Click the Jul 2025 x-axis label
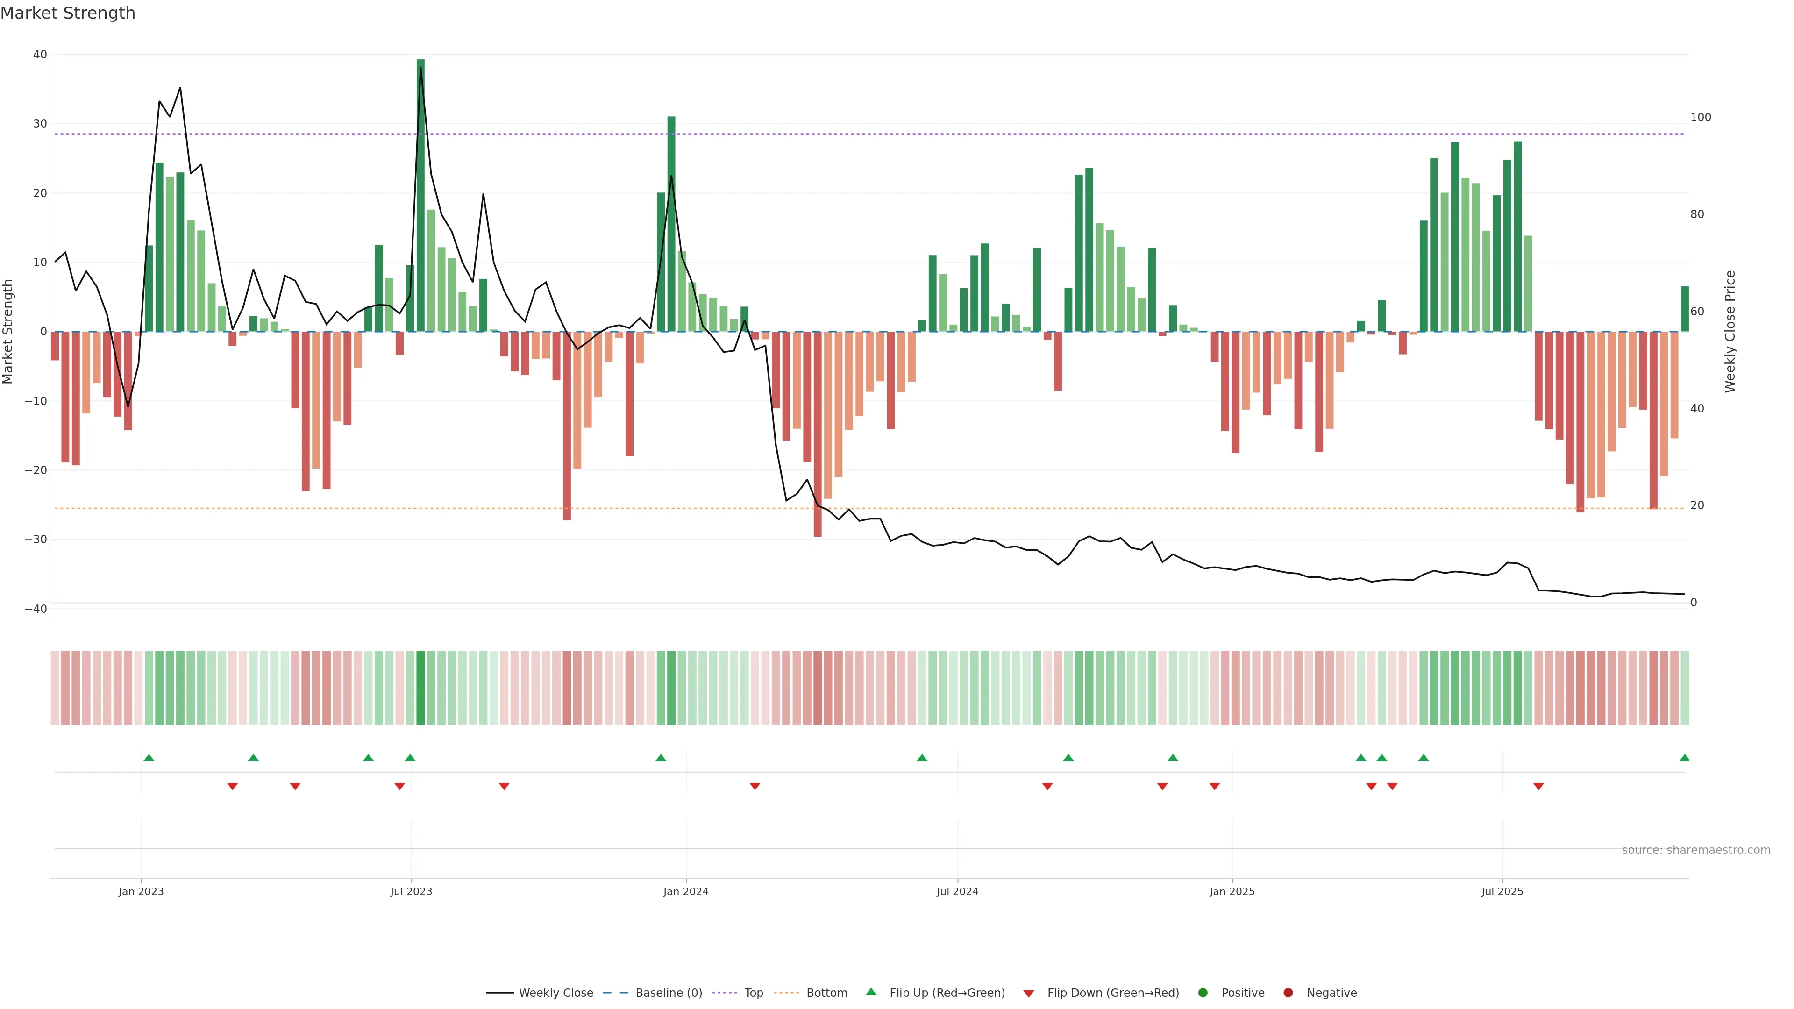This screenshot has width=1794, height=1009. [x=1502, y=891]
